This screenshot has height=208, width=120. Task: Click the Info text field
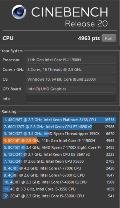pos(71,98)
